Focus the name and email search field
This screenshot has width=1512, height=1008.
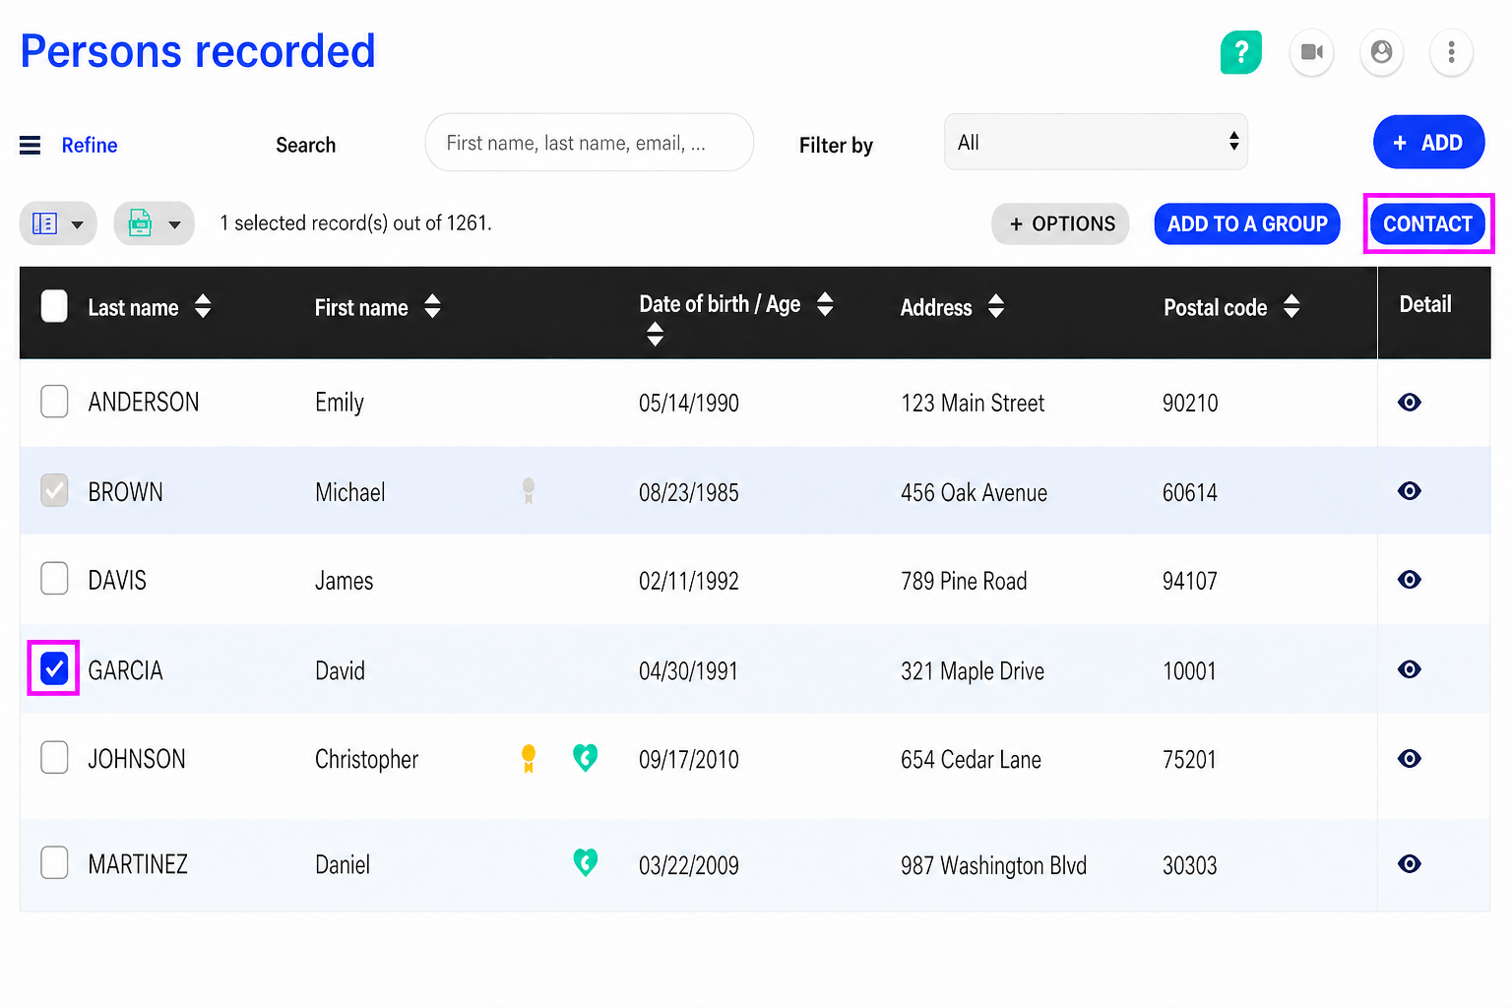point(590,143)
